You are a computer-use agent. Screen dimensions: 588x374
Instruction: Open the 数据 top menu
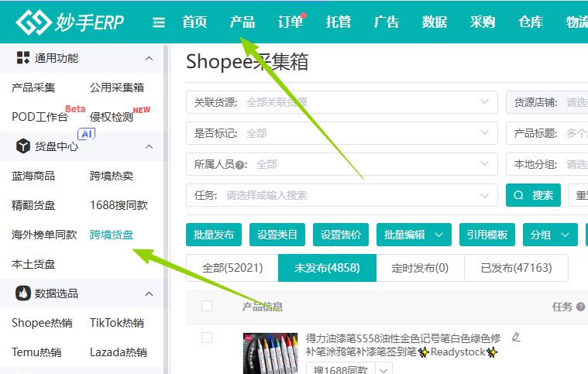coord(435,22)
